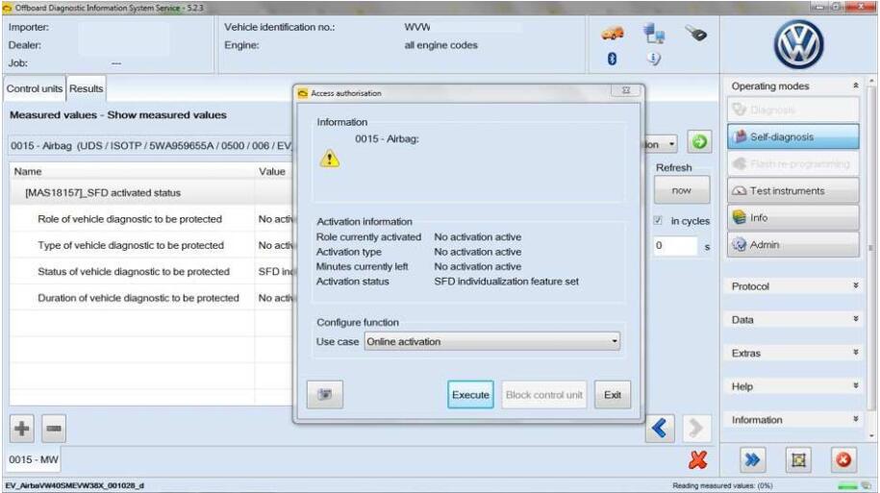The image size is (880, 493).
Task: Expand the Protocol section
Action: tap(855, 286)
